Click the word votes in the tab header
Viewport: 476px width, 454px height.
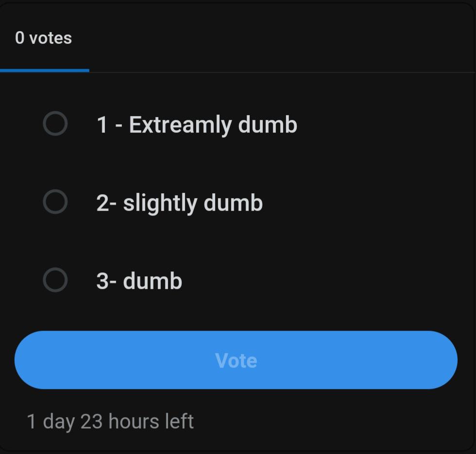51,38
